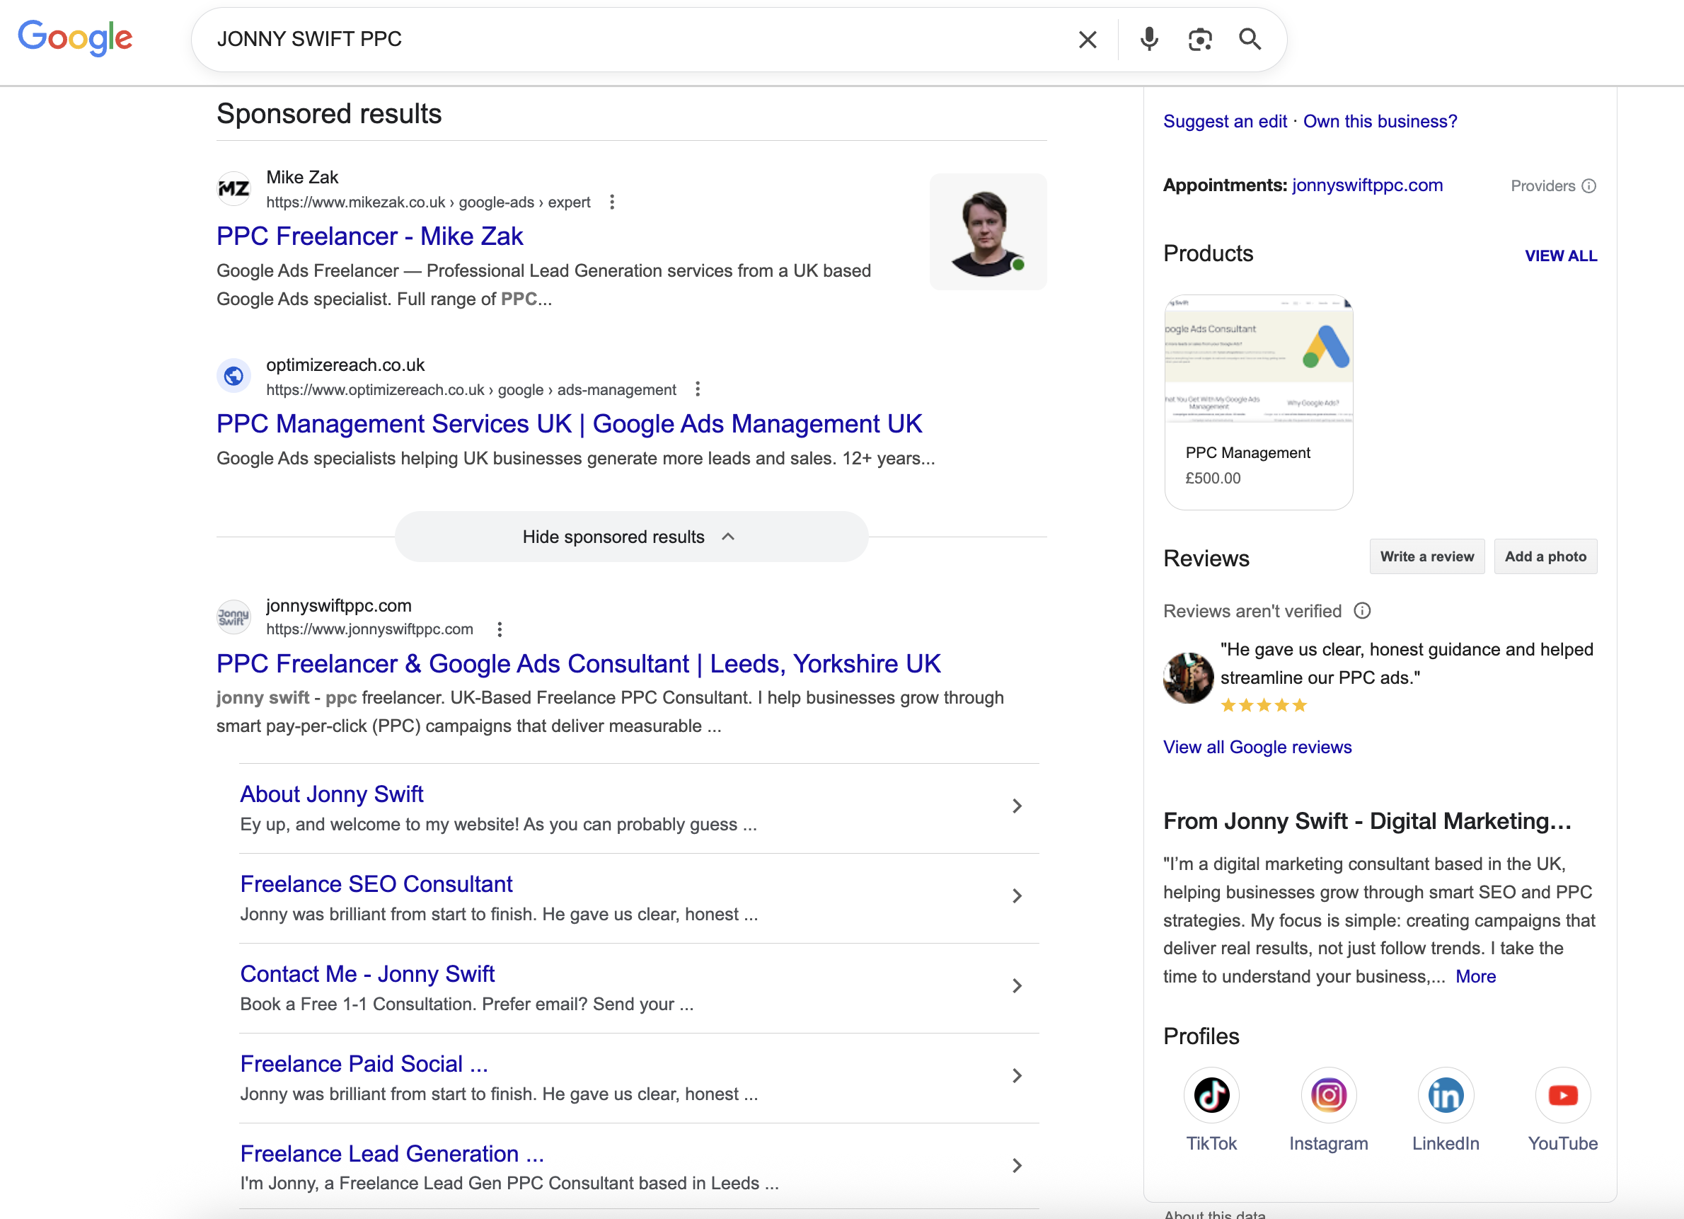Open Google Lens camera icon in search bar
Image resolution: width=1684 pixels, height=1219 pixels.
pyautogui.click(x=1200, y=40)
